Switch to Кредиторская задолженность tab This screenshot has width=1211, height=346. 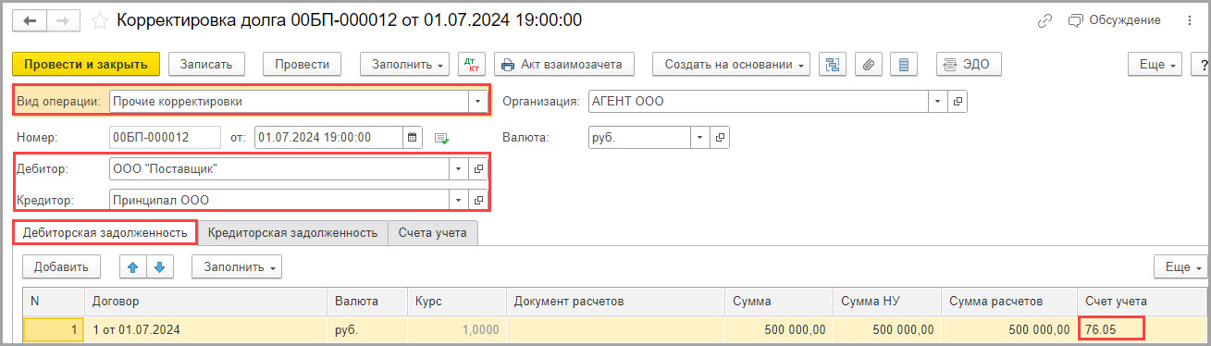[292, 233]
